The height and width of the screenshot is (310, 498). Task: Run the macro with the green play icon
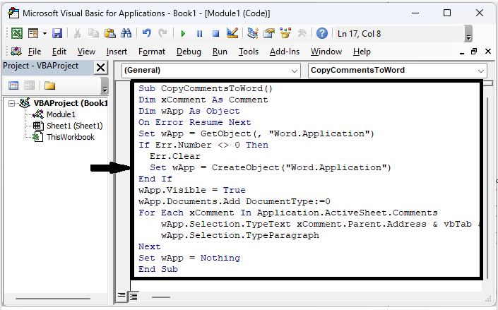(183, 33)
